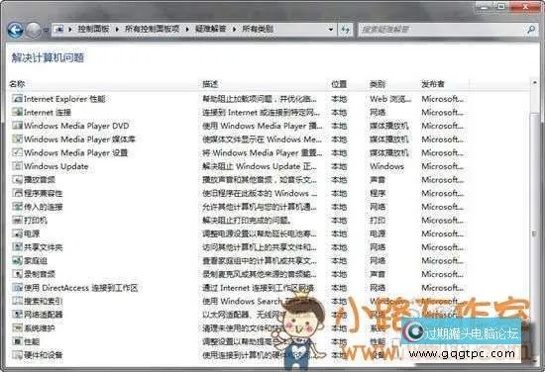Expand the breadcrumb arrow after 所有控制面板项
The image size is (545, 372).
tap(187, 30)
